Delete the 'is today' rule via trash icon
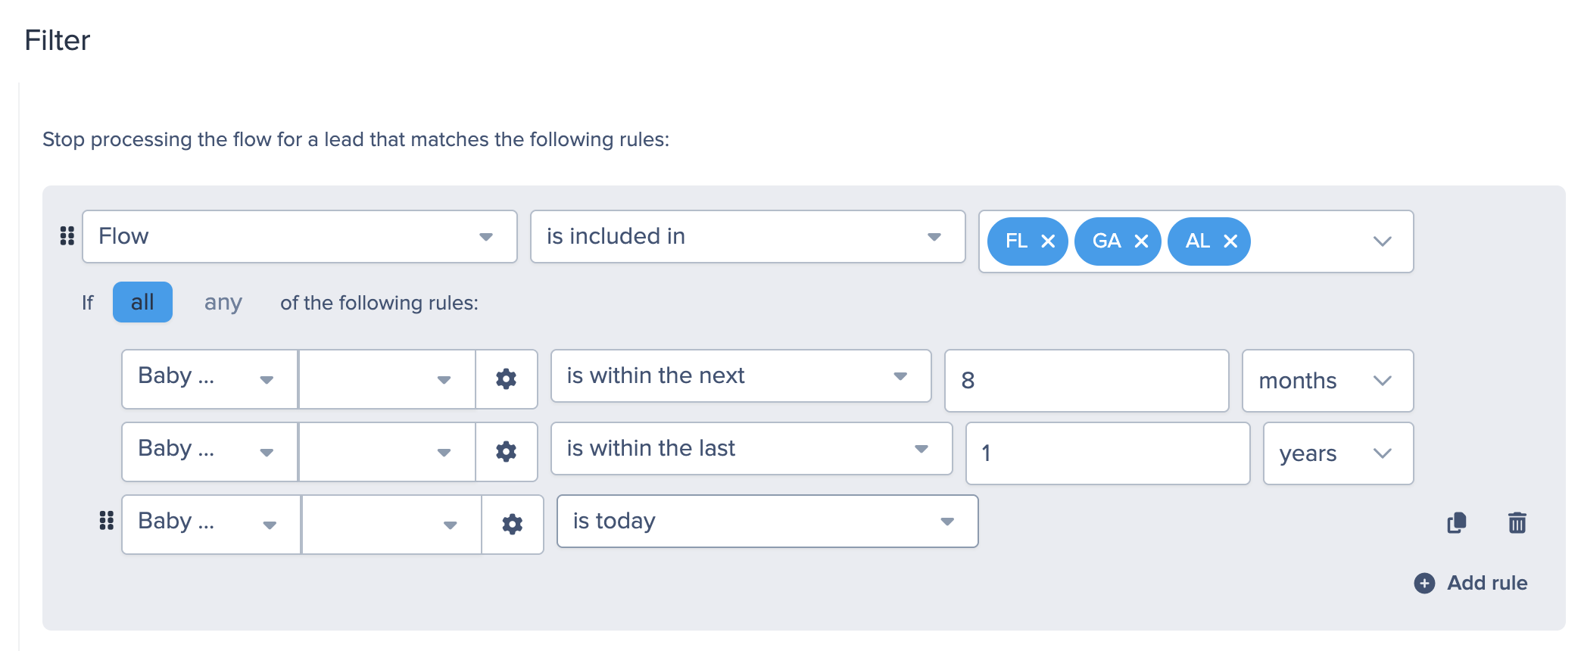This screenshot has height=651, width=1581. pos(1517,522)
